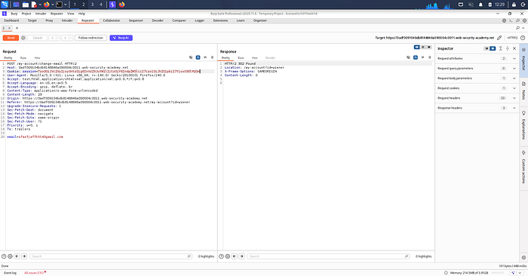Go to next request in history
The image size is (528, 276).
click(65, 38)
